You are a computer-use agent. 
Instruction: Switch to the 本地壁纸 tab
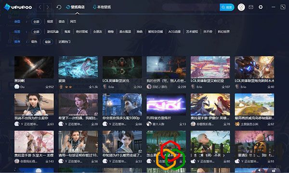point(102,7)
